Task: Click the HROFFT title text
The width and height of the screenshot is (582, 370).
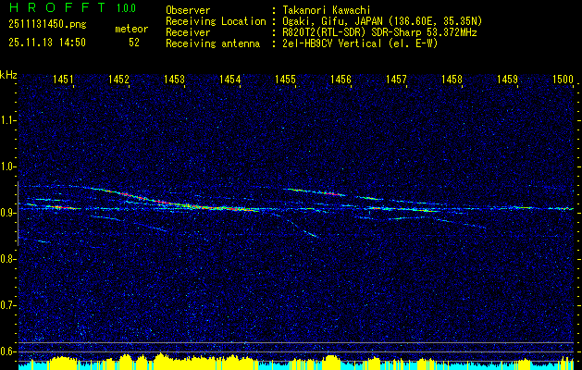Action: coord(57,7)
